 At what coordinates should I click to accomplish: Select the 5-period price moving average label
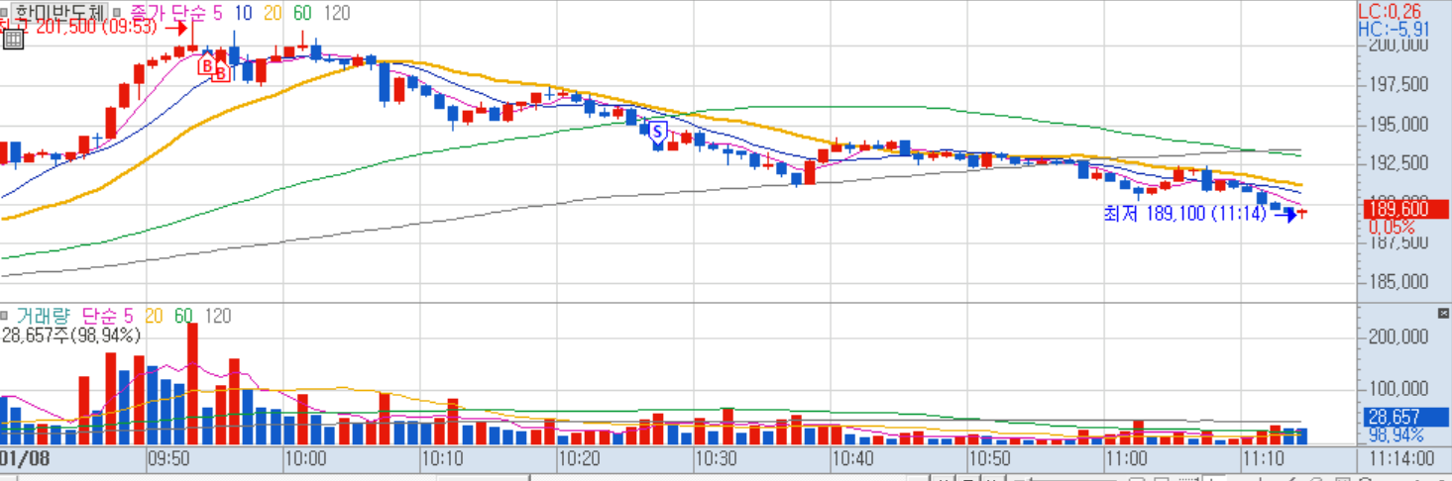coord(217,12)
